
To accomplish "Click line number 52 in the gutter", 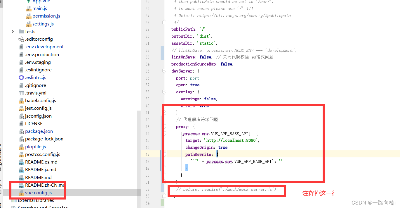I will (x=147, y=189).
